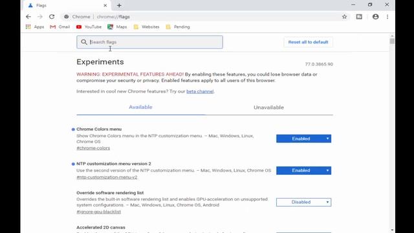Click Reset all to default button
This screenshot has width=414, height=233.
coord(308,42)
